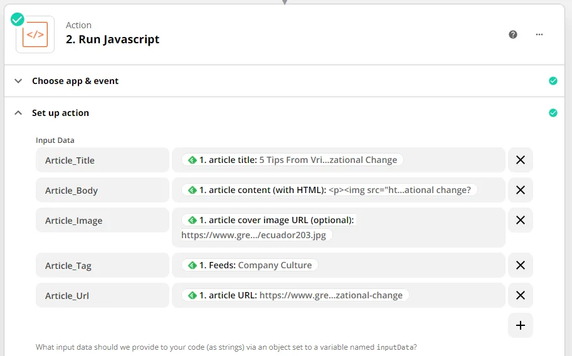Select the Feeds: Company Culture pill
The width and height of the screenshot is (572, 356).
point(250,265)
